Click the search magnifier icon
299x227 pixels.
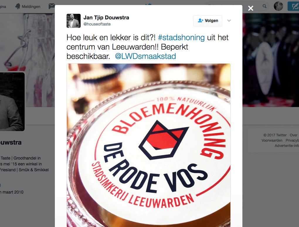click(x=264, y=6)
